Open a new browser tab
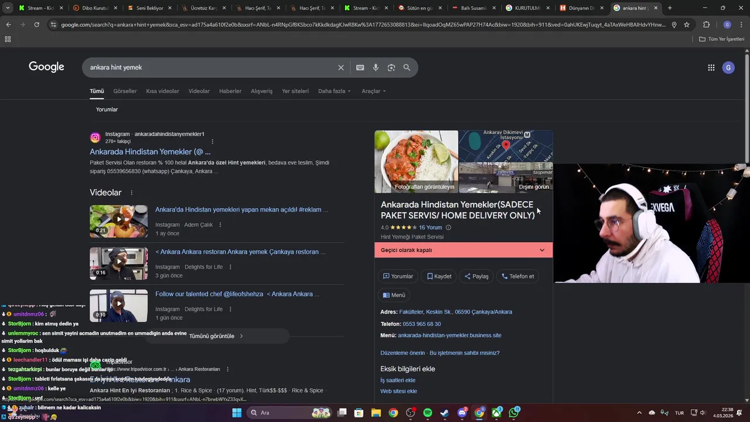Screen dimensions: 750x422 (x=670, y=8)
